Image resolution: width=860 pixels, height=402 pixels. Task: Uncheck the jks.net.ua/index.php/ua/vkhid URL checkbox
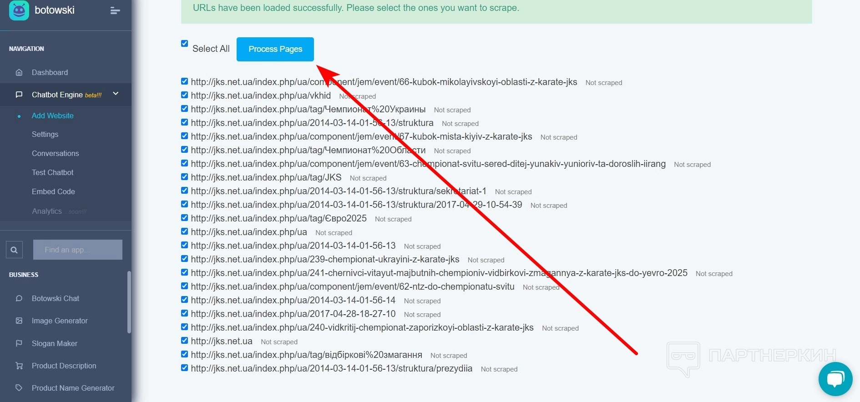[184, 95]
